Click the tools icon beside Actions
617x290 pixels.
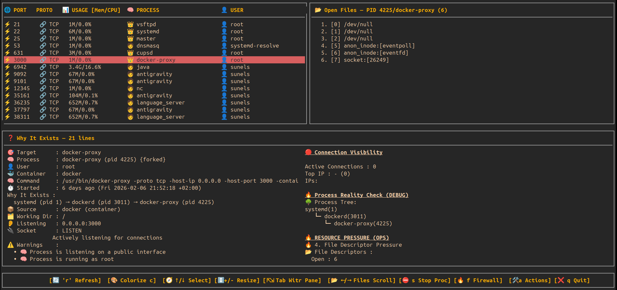pyautogui.click(x=515, y=280)
